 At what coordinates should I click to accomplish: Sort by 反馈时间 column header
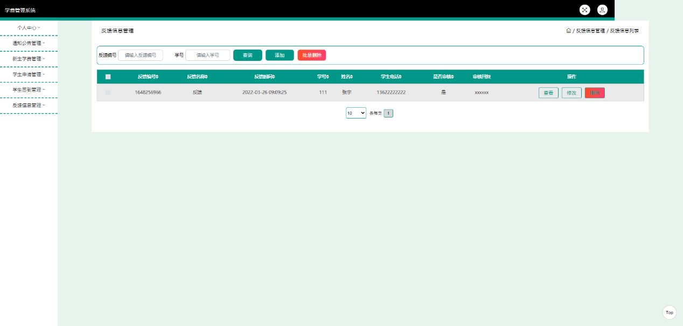(264, 77)
